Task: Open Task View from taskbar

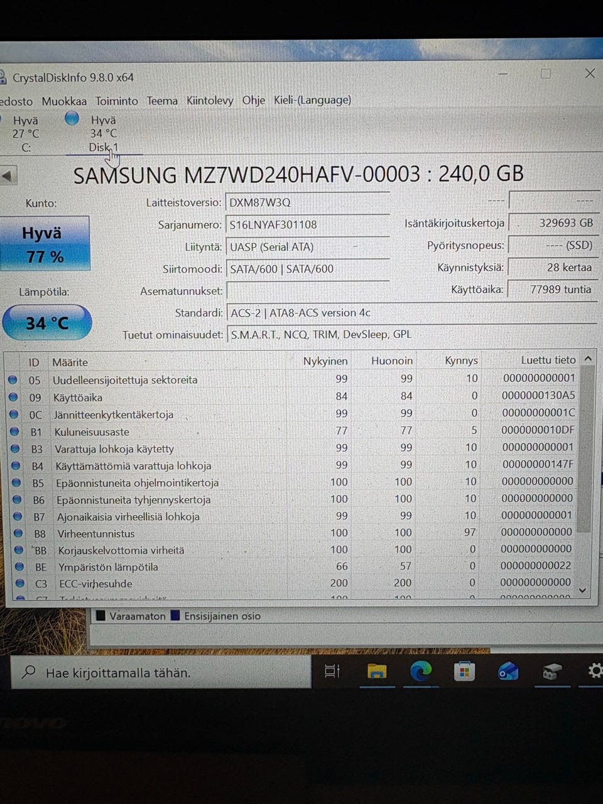Action: (x=332, y=671)
